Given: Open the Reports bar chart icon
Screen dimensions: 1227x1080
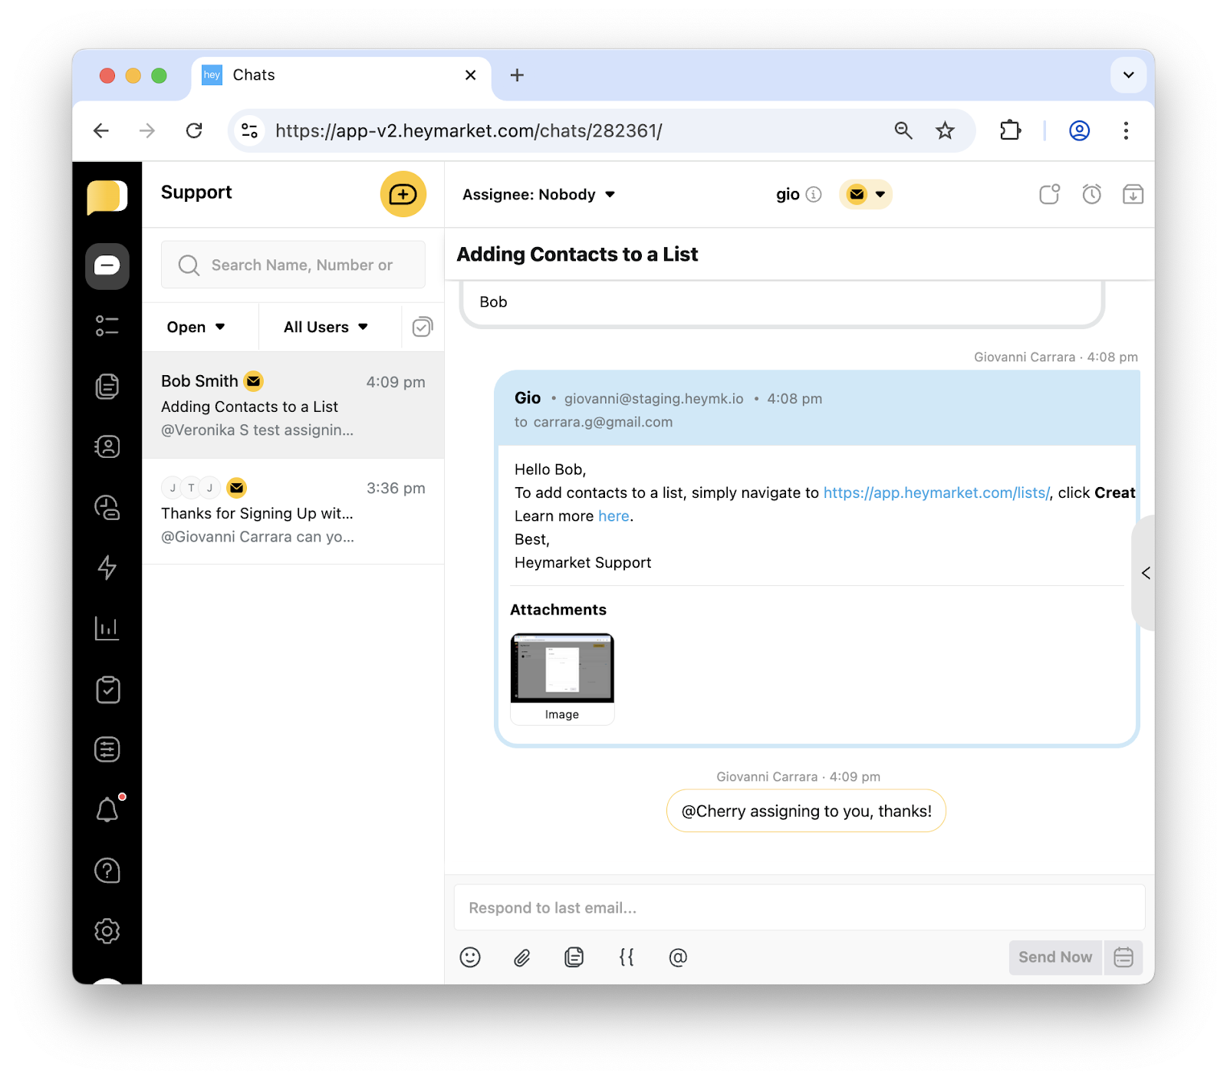Looking at the screenshot, I should pyautogui.click(x=107, y=628).
